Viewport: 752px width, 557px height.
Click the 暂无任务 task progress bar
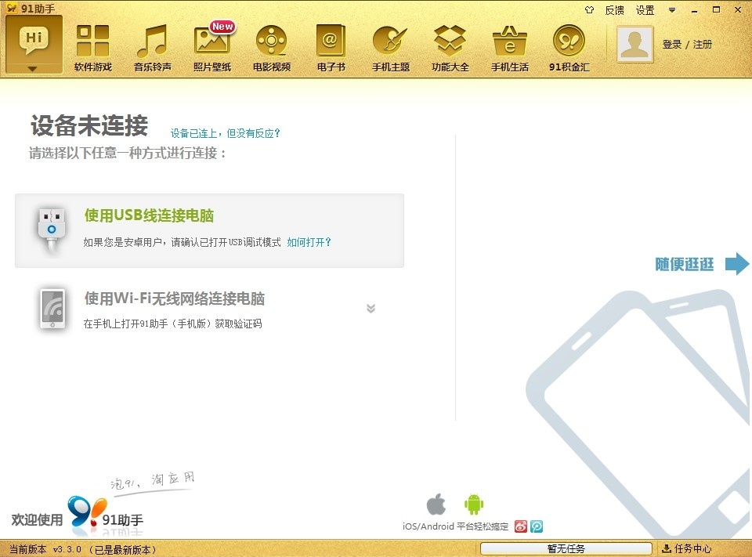(x=566, y=548)
